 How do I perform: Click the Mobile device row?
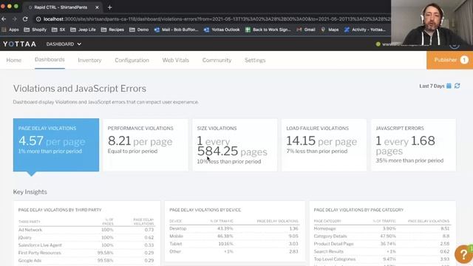[x=234, y=236]
